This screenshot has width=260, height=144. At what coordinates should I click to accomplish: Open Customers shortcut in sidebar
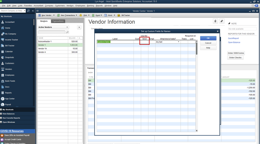(9, 63)
